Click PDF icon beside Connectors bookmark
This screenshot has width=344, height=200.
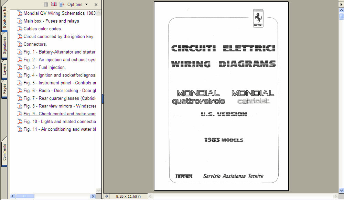(x=20, y=44)
